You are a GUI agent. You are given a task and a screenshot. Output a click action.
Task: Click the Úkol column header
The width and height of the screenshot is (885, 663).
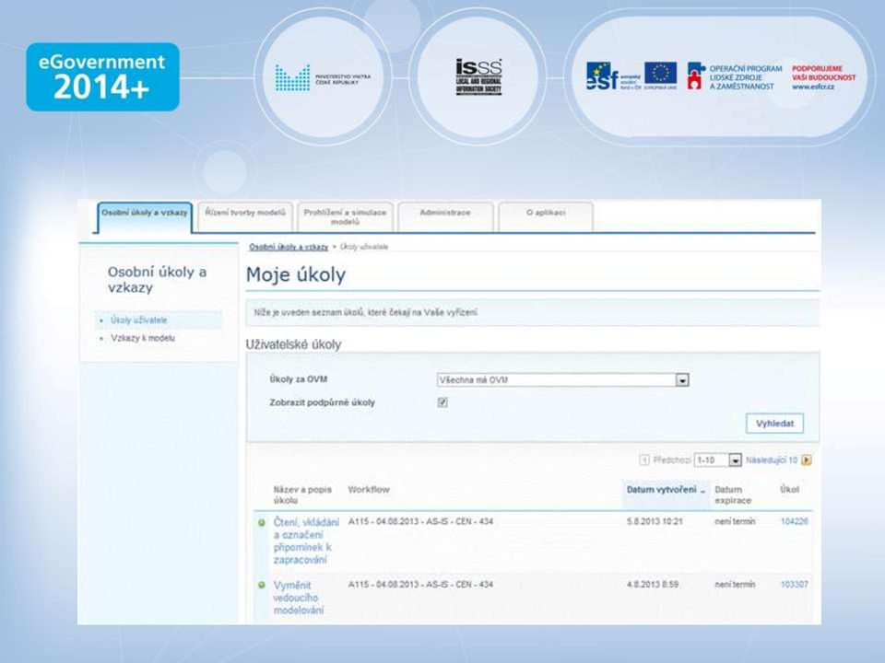790,489
